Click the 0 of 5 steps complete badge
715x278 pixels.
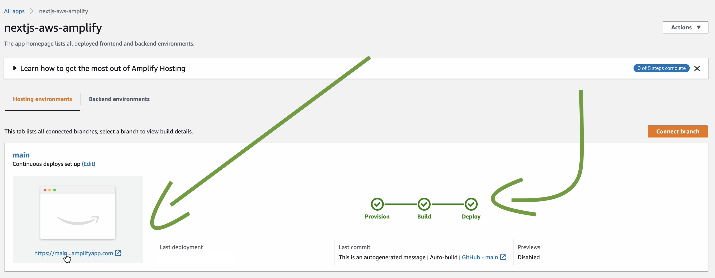tap(661, 68)
